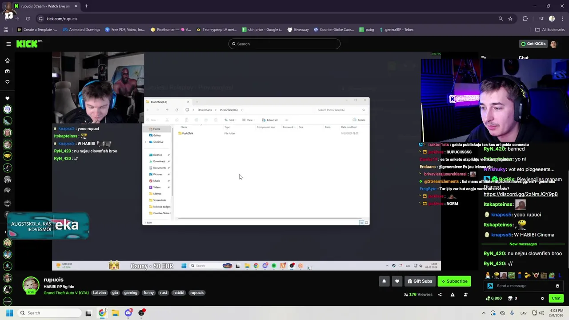Image resolution: width=569 pixels, height=320 pixels.
Task: Open the emoji picker in chat input
Action: pyautogui.click(x=557, y=286)
